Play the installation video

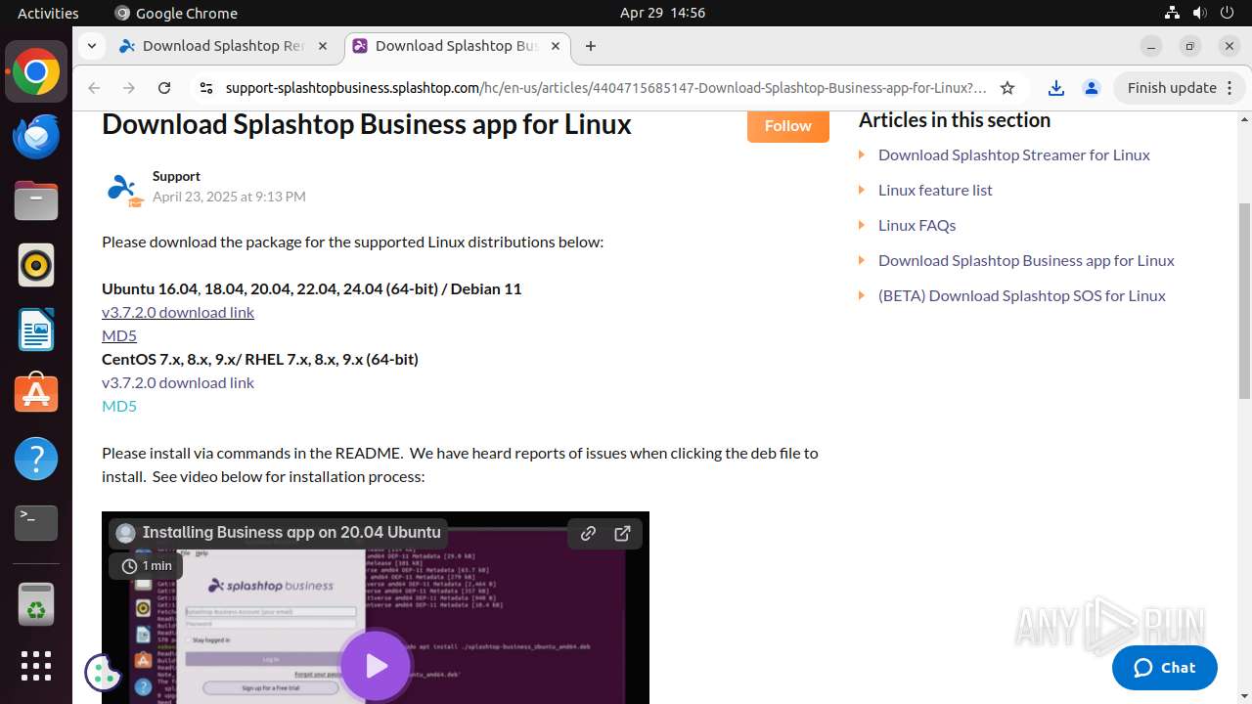point(376,666)
